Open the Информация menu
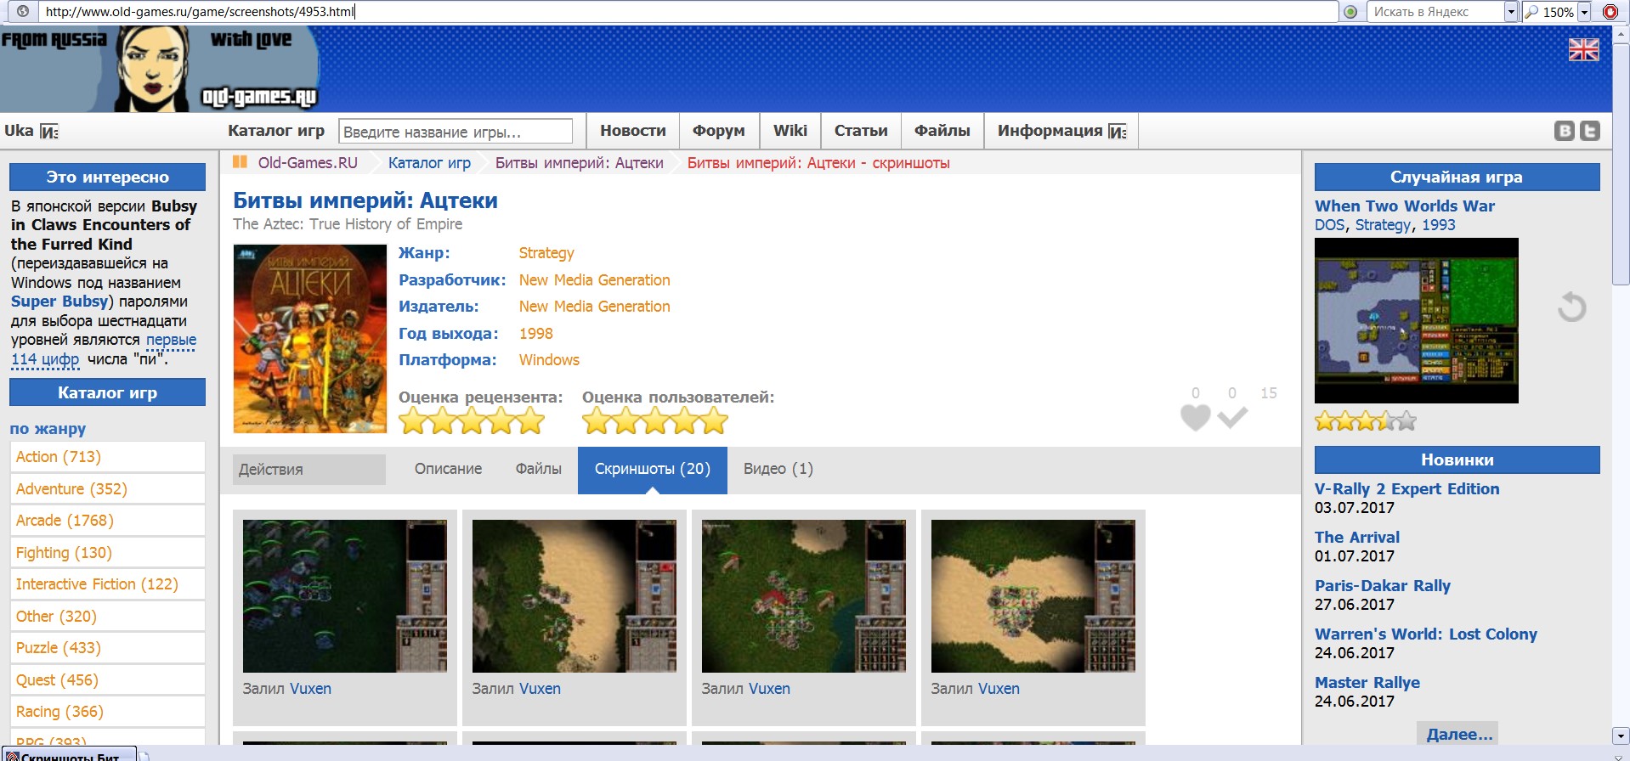 click(1061, 131)
